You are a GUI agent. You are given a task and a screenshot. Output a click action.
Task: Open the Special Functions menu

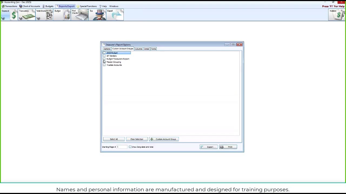[86, 6]
